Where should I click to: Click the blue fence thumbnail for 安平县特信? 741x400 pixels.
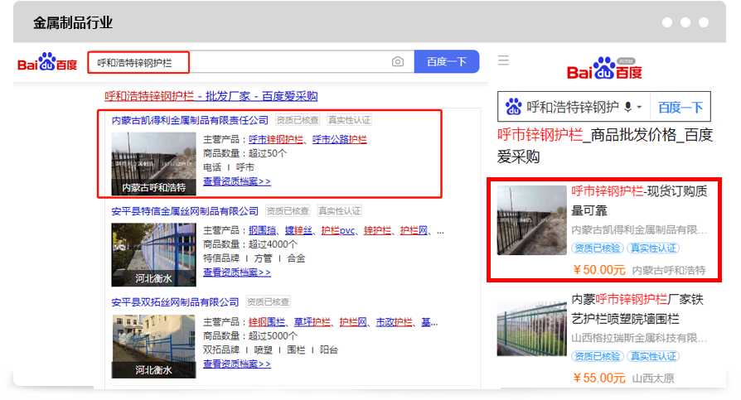(153, 255)
